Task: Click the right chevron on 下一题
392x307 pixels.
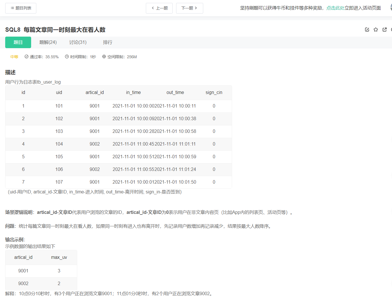Action: coord(196,8)
